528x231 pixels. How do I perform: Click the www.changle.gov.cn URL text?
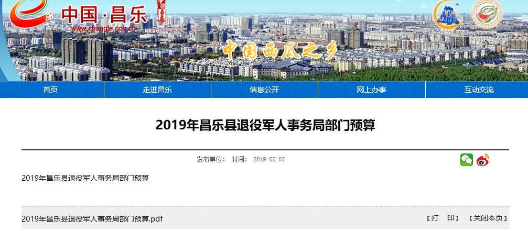click(x=102, y=28)
